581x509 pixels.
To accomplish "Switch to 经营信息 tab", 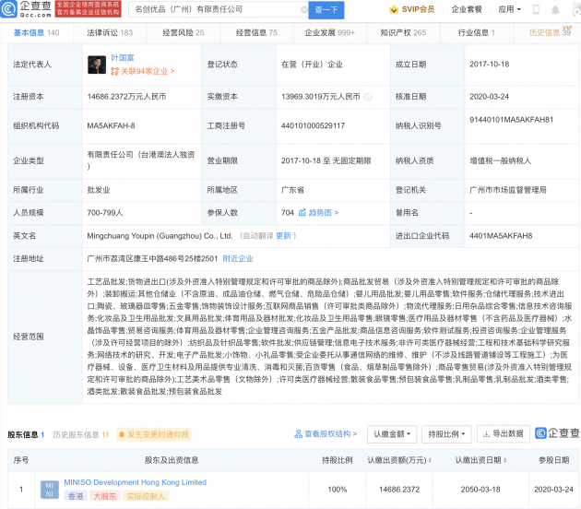I will pos(256,32).
